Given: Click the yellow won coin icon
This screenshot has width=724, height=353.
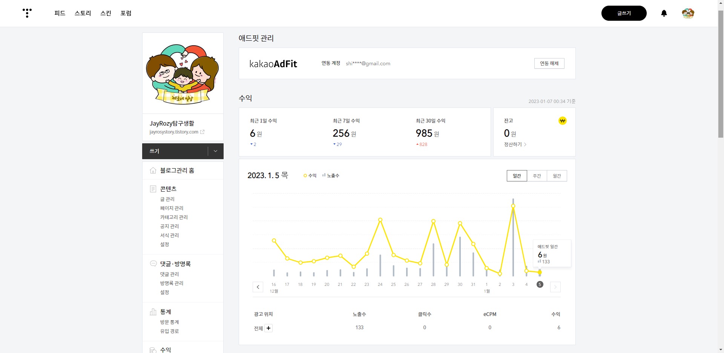Looking at the screenshot, I should click(x=563, y=121).
